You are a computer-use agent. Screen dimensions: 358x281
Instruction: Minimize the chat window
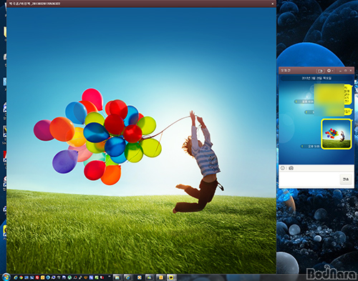tap(340, 71)
